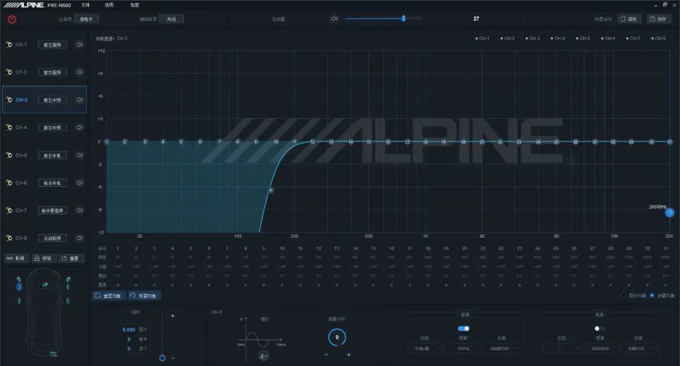Image resolution: width=680 pixels, height=366 pixels.
Task: Mute channel CH-7 speaker icon
Action: pos(79,210)
